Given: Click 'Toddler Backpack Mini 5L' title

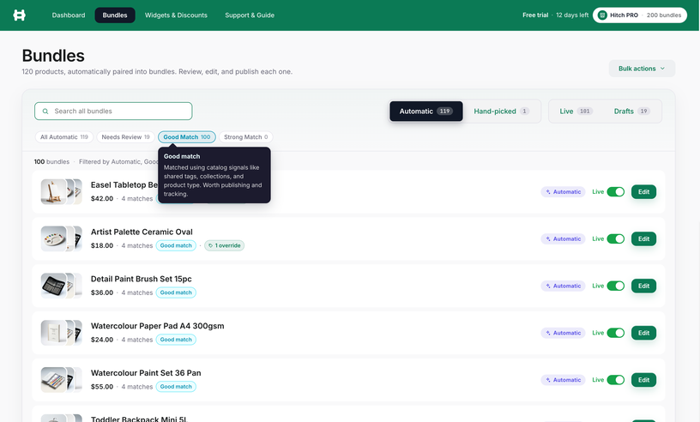Looking at the screenshot, I should pos(139,419).
